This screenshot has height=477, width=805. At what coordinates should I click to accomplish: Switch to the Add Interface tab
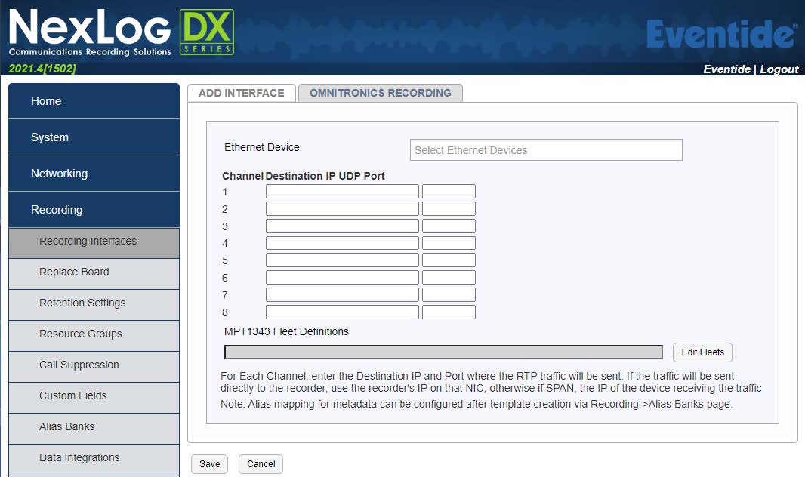[x=241, y=93]
